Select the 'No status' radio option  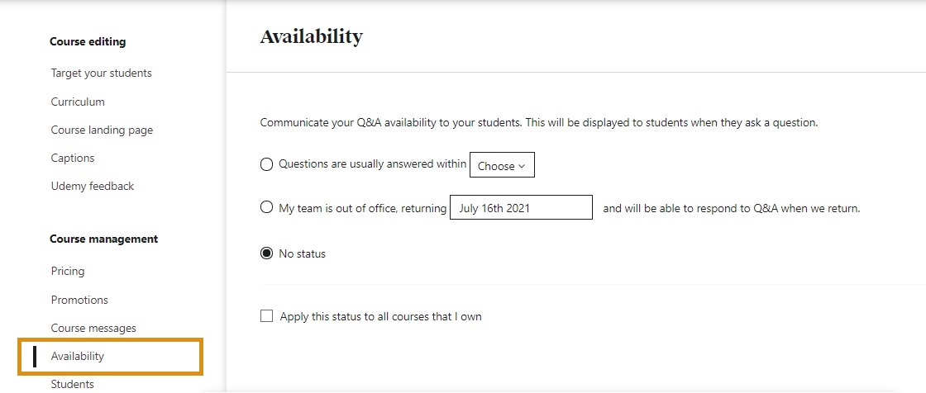tap(266, 253)
